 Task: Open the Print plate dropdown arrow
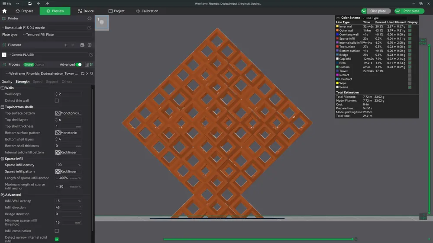(x=397, y=11)
